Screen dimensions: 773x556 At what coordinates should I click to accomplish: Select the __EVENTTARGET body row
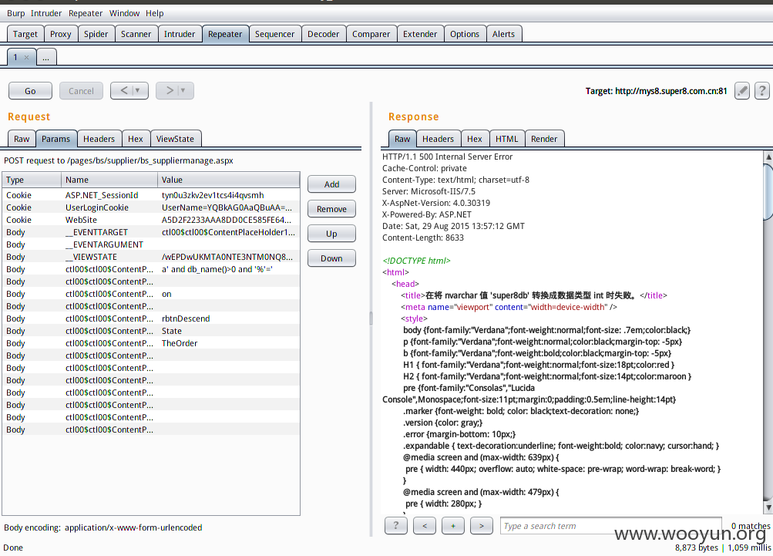(x=151, y=232)
